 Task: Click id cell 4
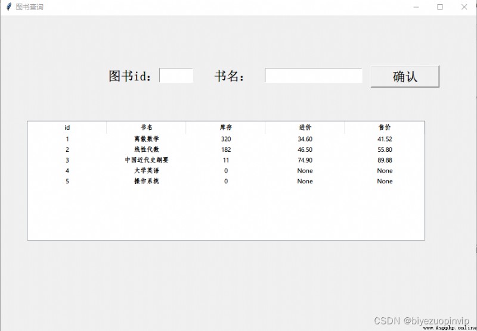pyautogui.click(x=67, y=171)
